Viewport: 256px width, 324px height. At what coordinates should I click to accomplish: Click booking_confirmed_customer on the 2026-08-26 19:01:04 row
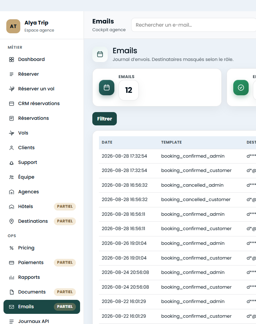tap(196, 258)
